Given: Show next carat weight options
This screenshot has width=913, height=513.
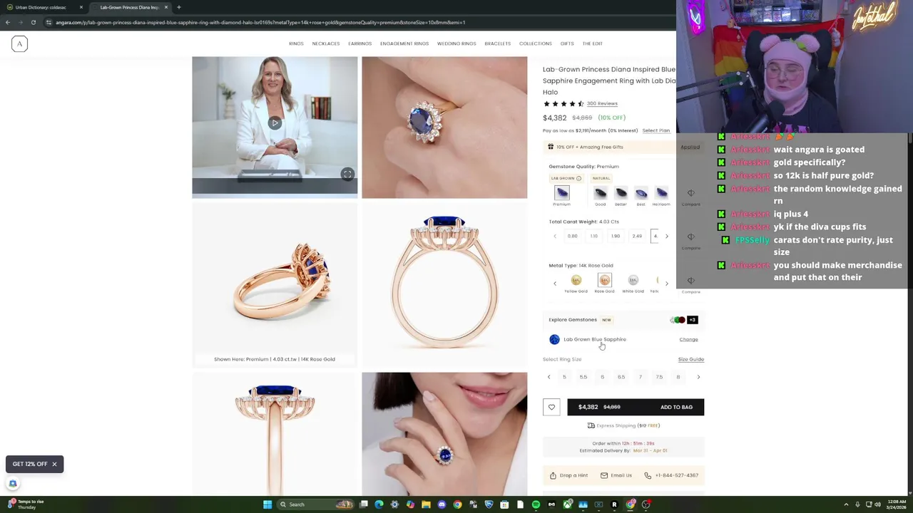Looking at the screenshot, I should pos(666,236).
